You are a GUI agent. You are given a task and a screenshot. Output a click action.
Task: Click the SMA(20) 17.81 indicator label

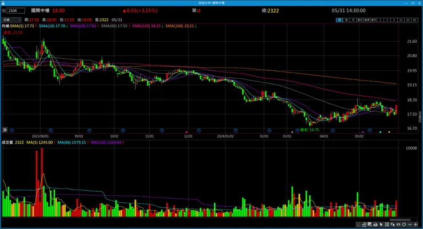point(83,26)
